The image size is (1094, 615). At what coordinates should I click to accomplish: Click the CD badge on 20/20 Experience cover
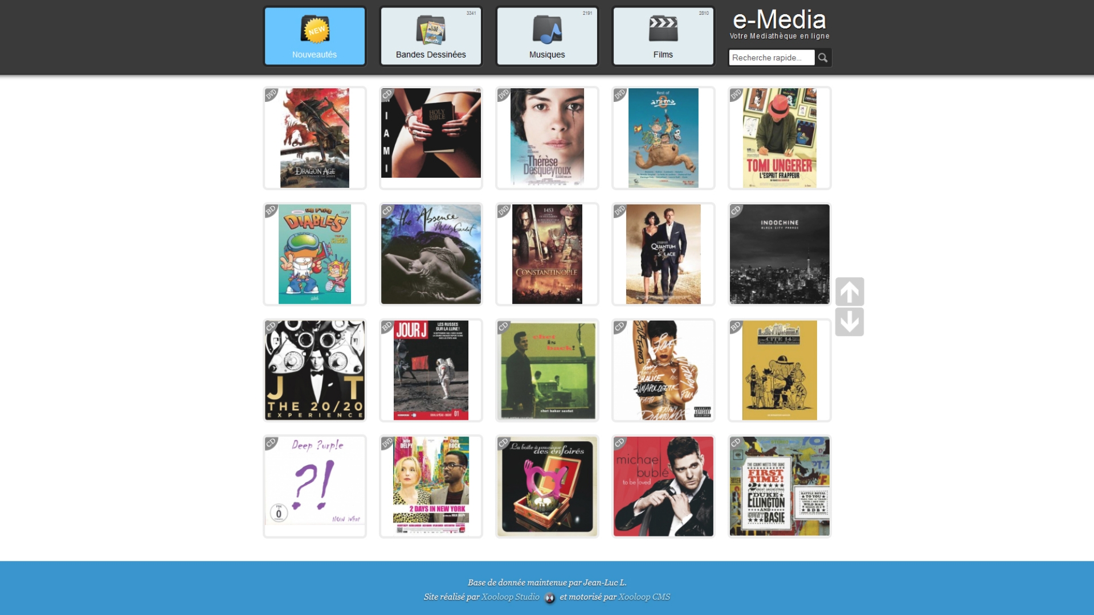270,326
